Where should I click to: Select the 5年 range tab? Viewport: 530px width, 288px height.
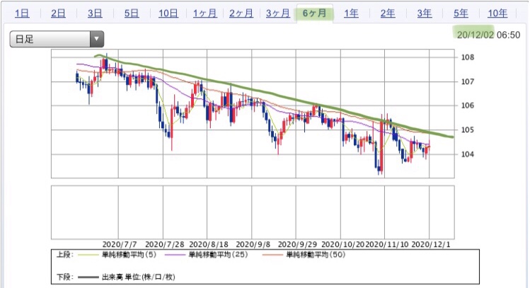pos(461,13)
